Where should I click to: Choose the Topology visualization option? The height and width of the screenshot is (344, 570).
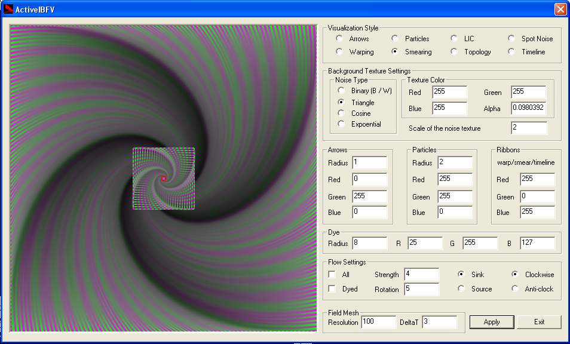454,52
